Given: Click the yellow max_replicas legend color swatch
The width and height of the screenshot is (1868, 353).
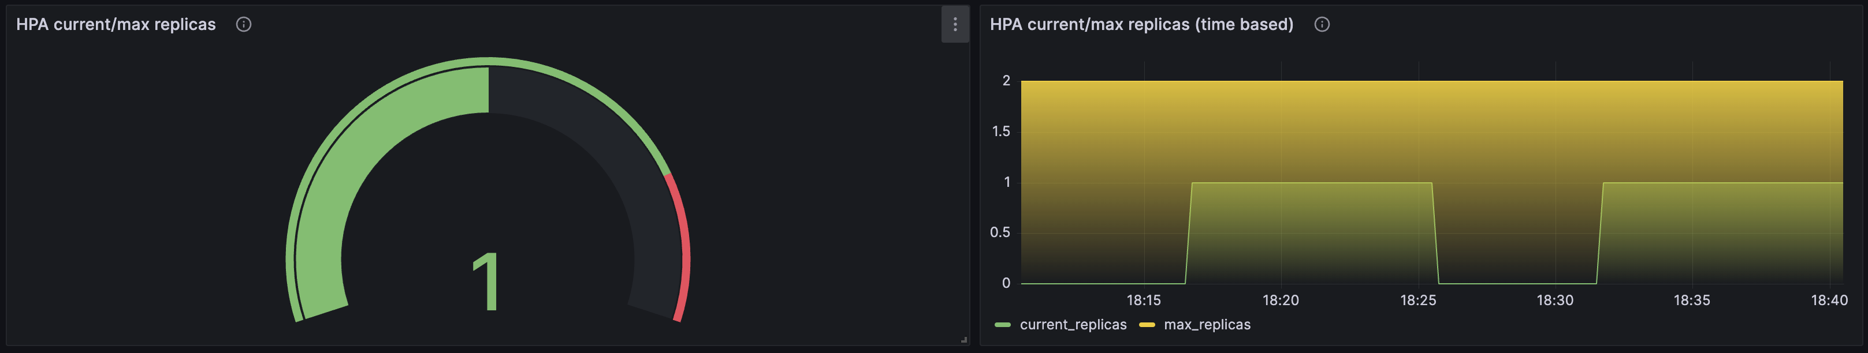Looking at the screenshot, I should [1147, 325].
